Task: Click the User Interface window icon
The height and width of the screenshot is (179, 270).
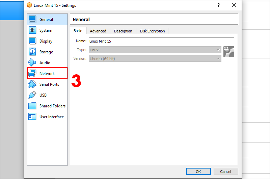Action: click(x=32, y=117)
